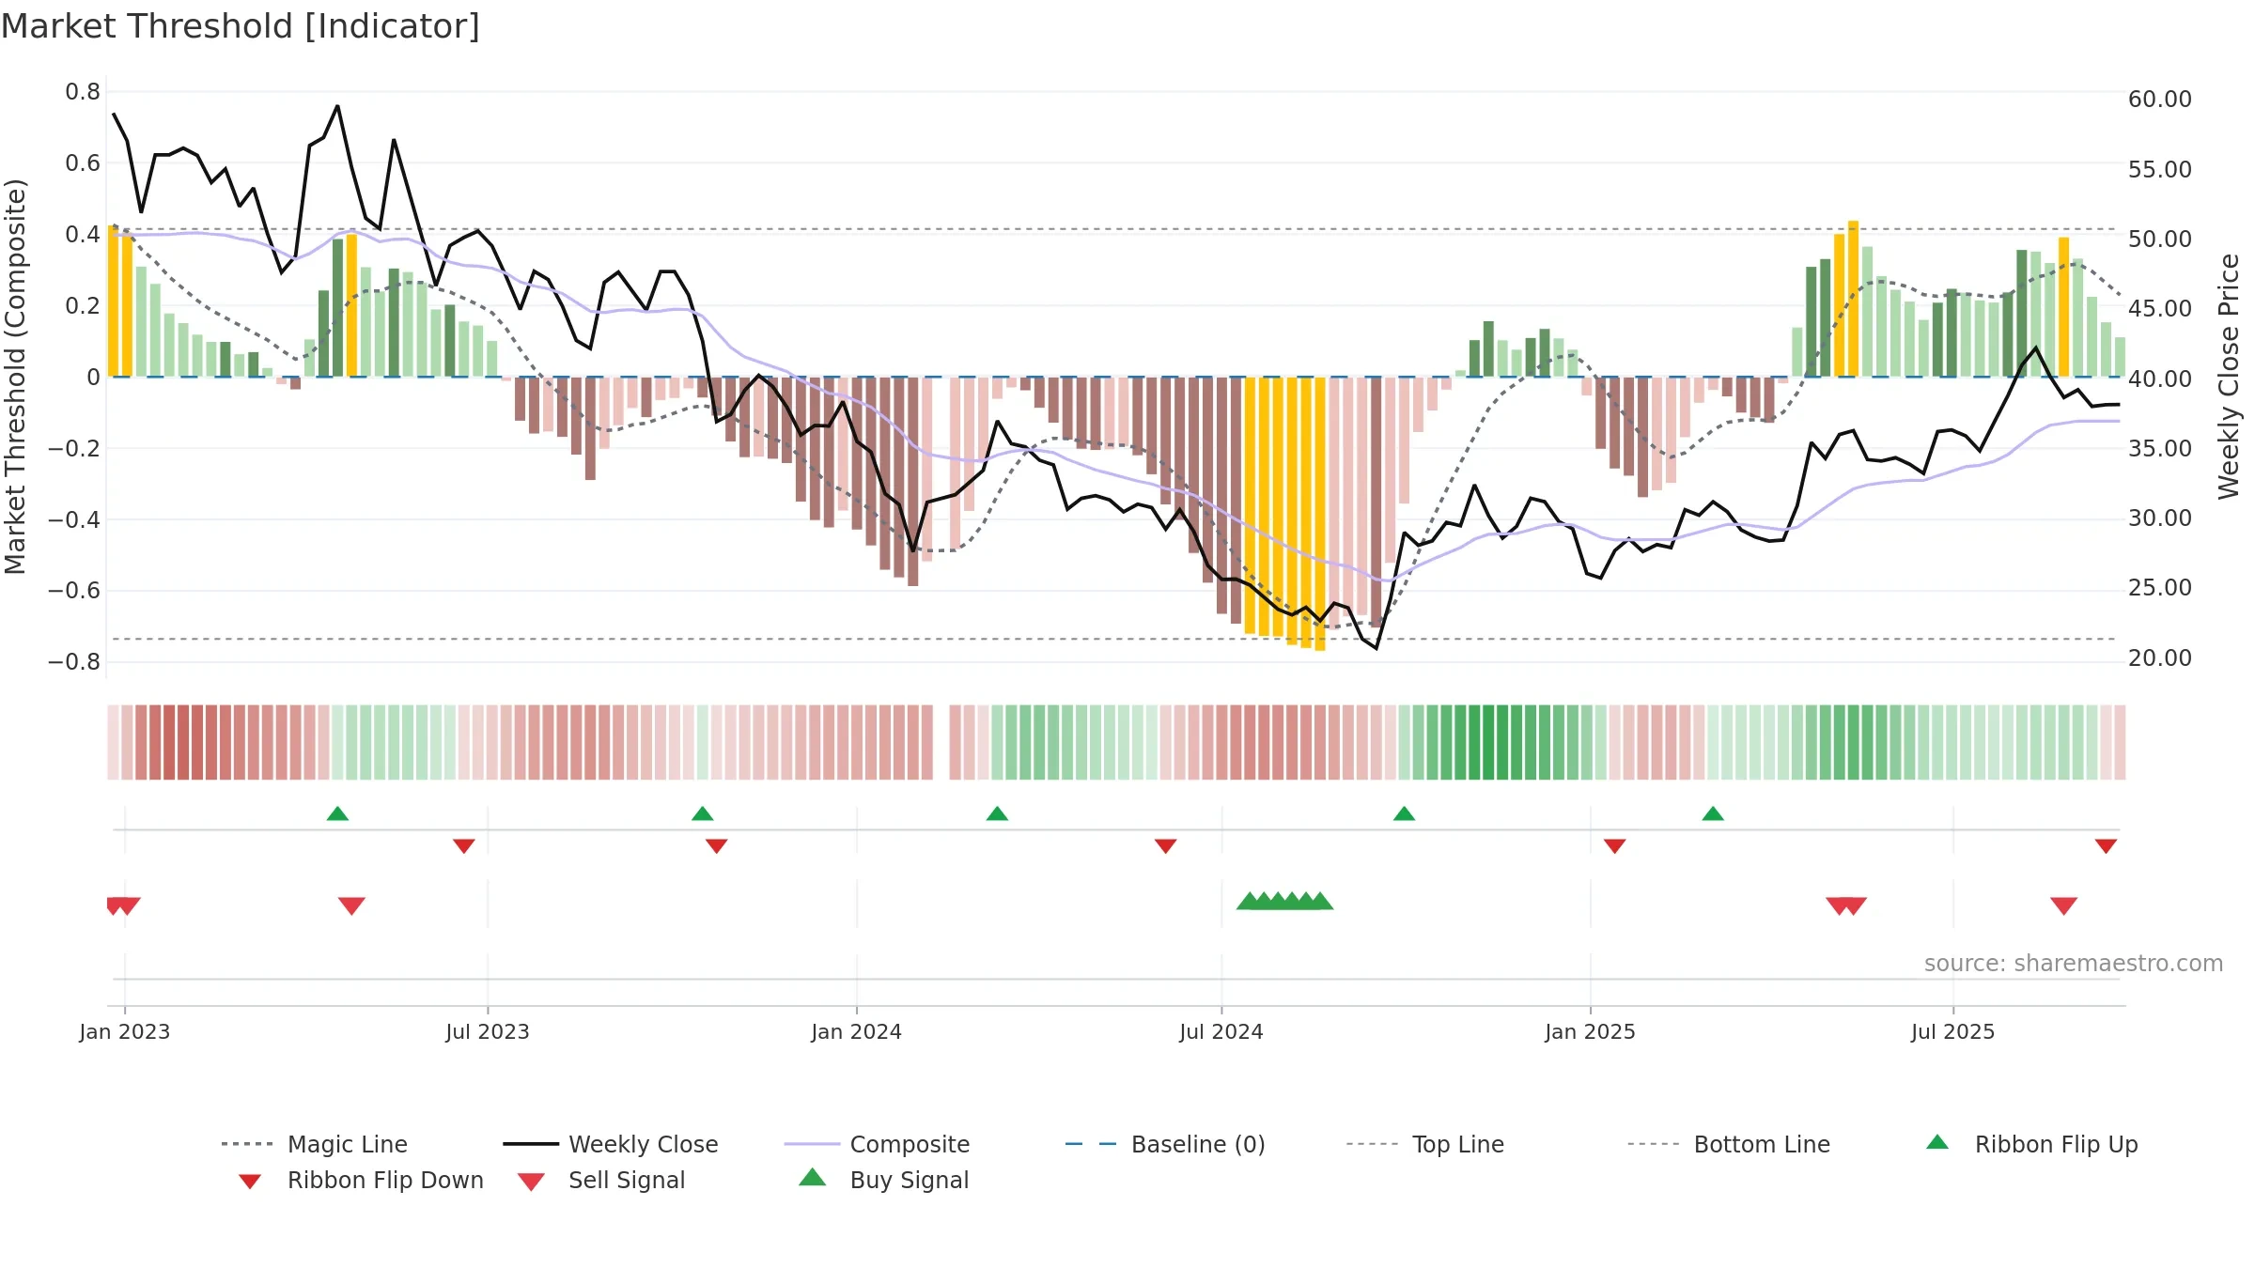Toggle the Weekly Close legend entry
Image resolution: width=2255 pixels, height=1268 pixels.
coord(611,1144)
